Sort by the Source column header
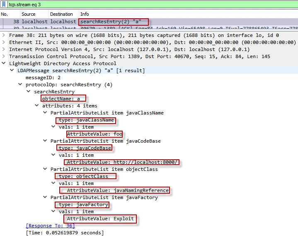 (x=29, y=14)
